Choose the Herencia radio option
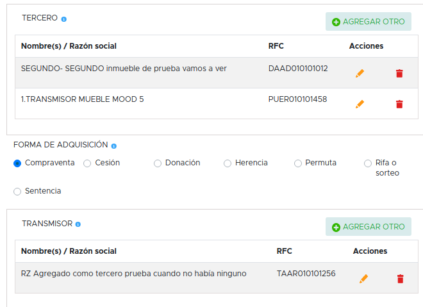The height and width of the screenshot is (307, 423). (228, 163)
